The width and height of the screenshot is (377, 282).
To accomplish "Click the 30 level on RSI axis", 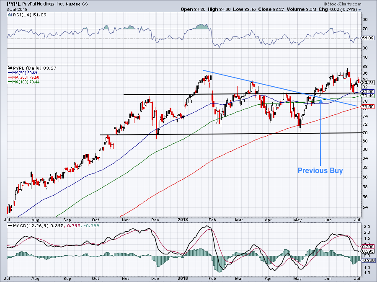I will coord(365,48).
